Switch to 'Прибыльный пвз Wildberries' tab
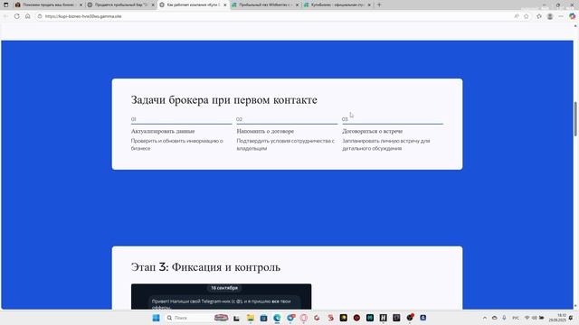Screen dimensions: 579x325 (x=264, y=5)
